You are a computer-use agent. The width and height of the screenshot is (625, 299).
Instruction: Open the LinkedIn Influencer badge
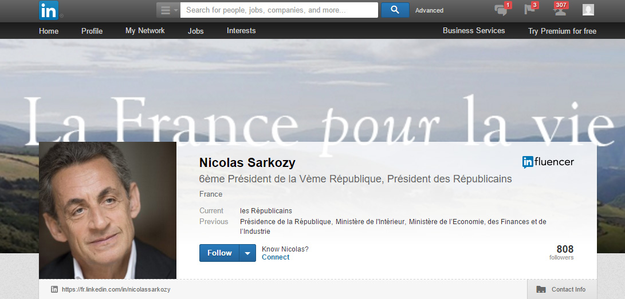(548, 162)
